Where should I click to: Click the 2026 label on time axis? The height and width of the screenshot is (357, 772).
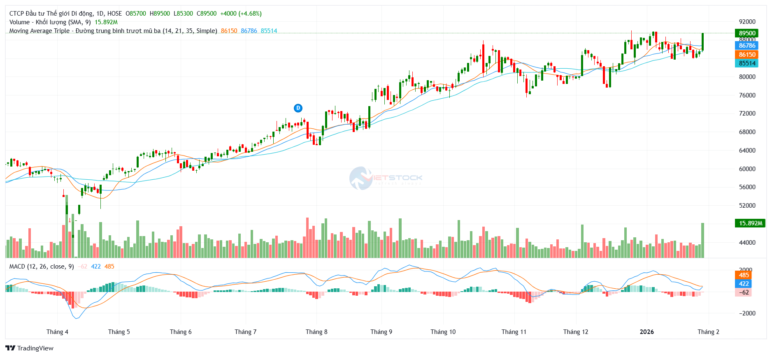[646, 332]
